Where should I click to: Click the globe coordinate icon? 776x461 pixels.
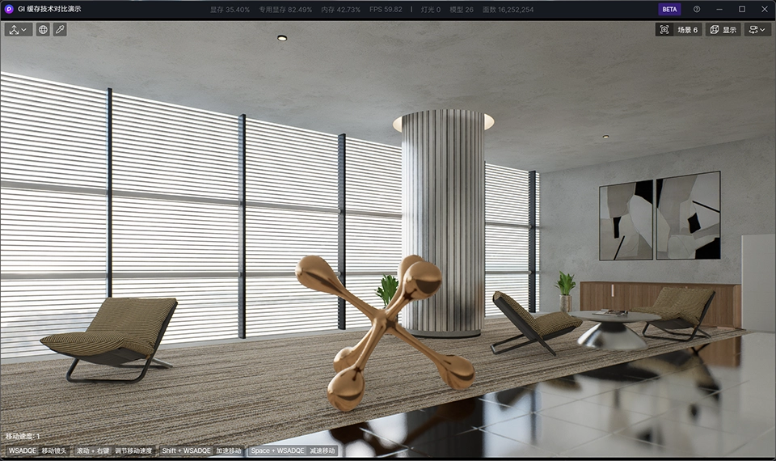click(43, 29)
